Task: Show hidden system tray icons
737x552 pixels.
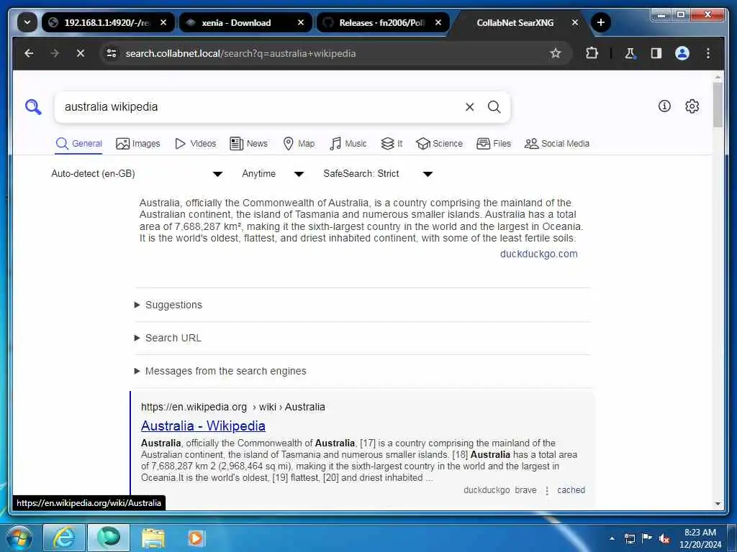Action: click(x=612, y=539)
